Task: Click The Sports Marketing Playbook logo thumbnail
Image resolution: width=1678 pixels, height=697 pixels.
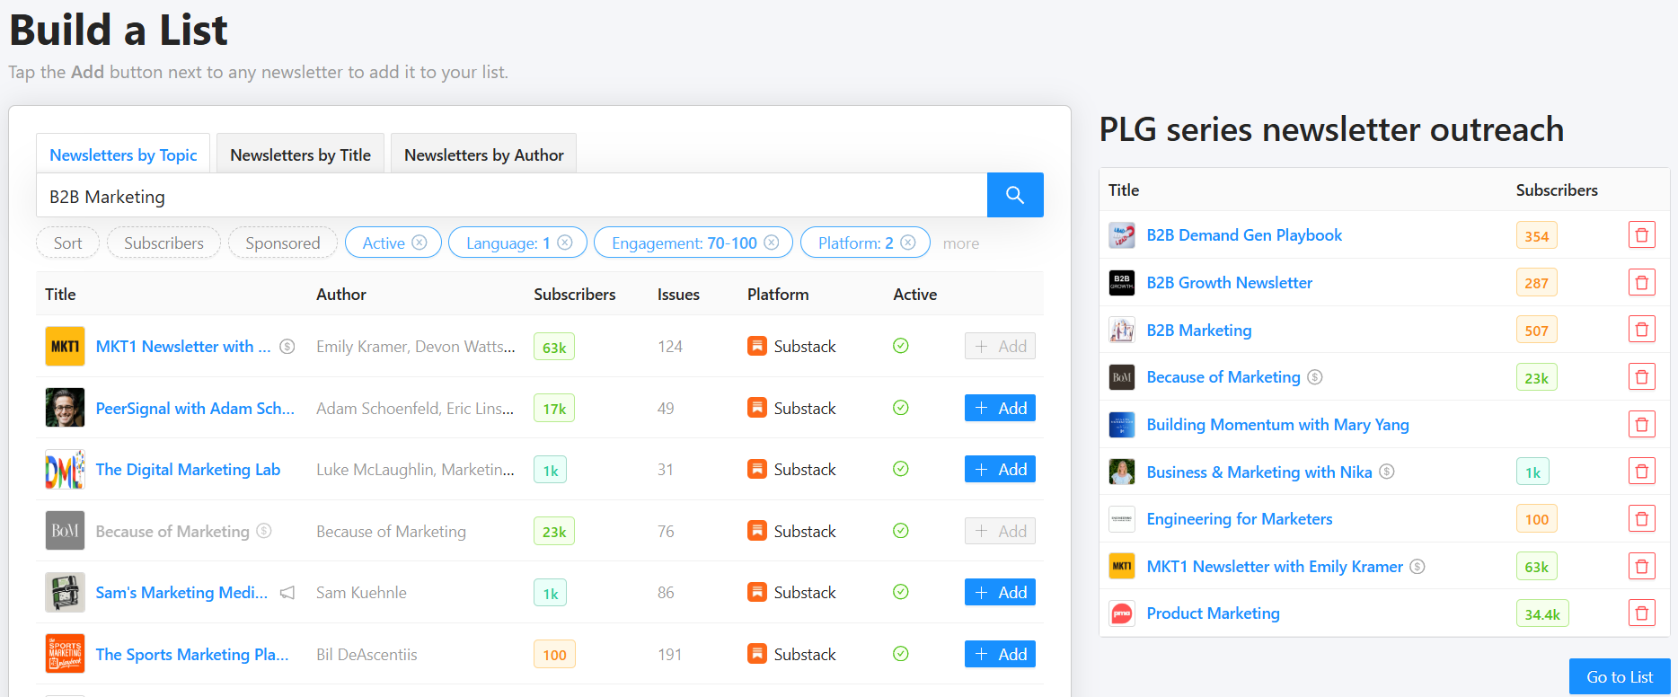Action: click(x=65, y=654)
